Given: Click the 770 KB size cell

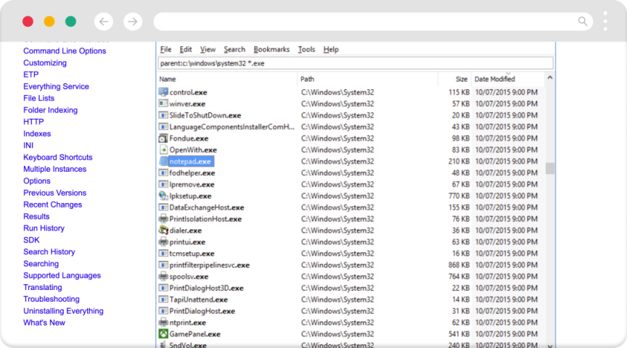Looking at the screenshot, I should (x=459, y=196).
